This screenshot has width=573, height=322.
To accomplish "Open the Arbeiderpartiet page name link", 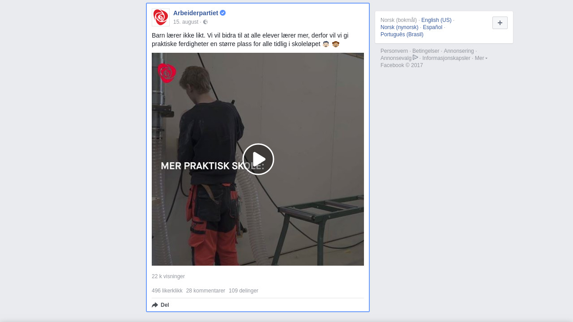I will 196,13.
